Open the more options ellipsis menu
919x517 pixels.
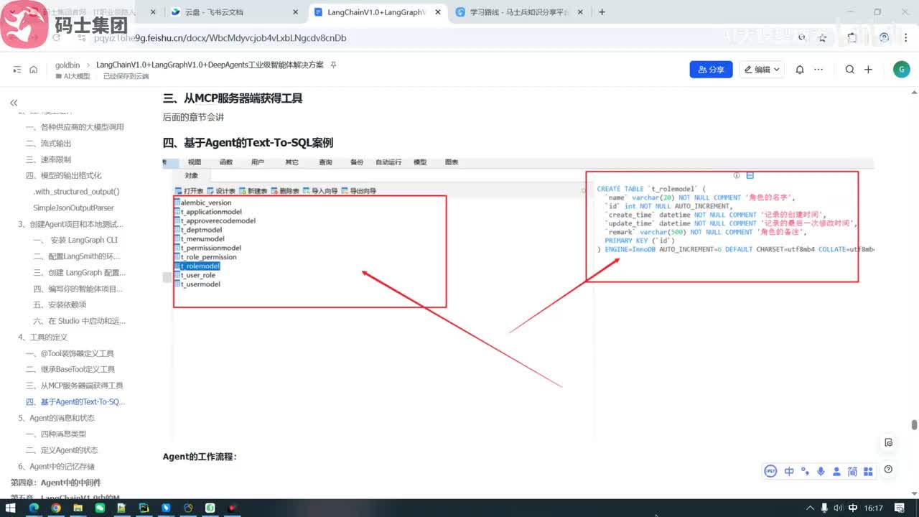pos(818,70)
